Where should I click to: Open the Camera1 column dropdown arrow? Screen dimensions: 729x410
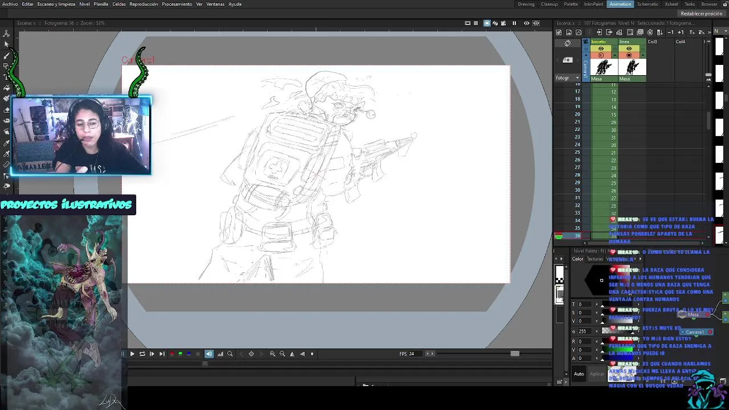586,55
